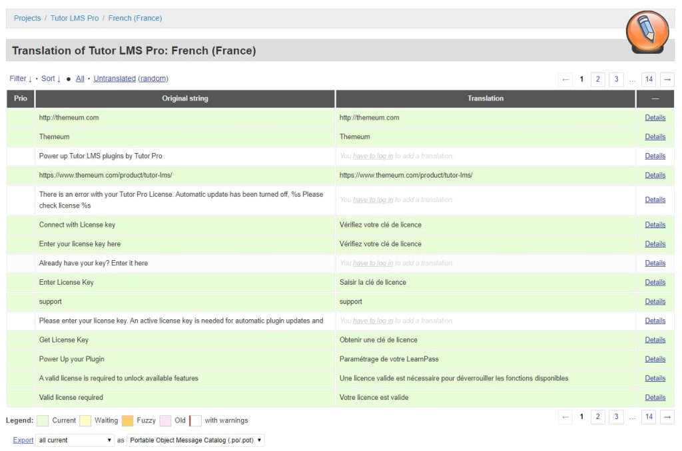Open Details for Please enter your license key row
This screenshot has width=682, height=451.
pos(655,321)
